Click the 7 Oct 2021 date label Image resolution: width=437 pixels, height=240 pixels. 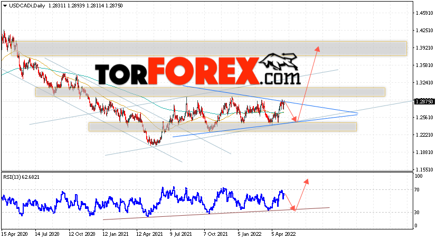coord(215,234)
